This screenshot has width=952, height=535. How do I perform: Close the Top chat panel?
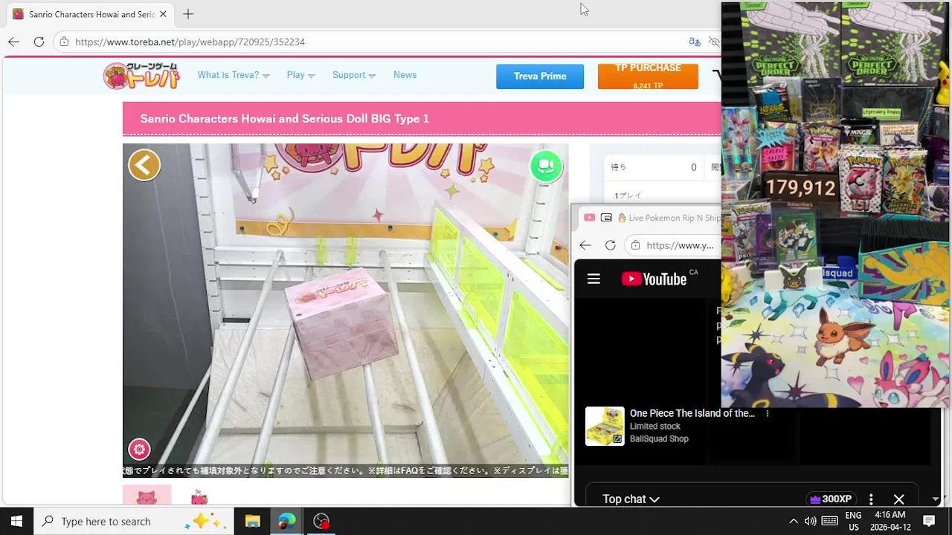(898, 499)
